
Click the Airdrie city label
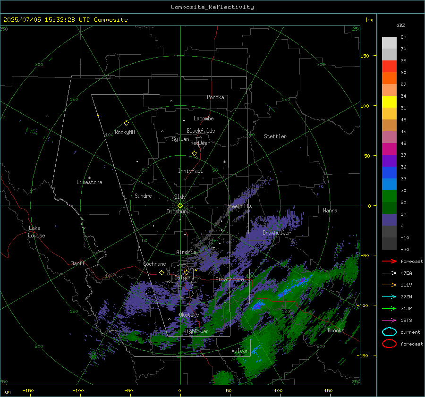(186, 252)
